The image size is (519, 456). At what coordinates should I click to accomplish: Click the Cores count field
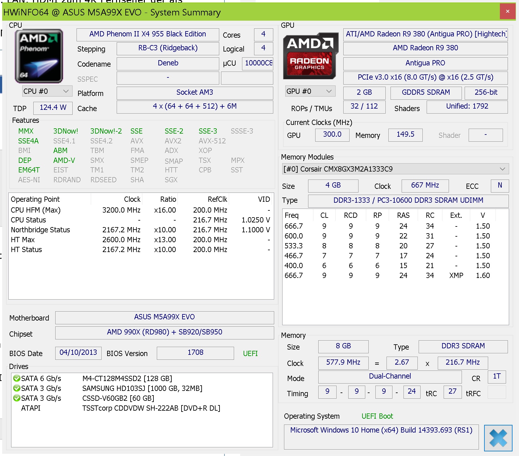click(x=263, y=35)
